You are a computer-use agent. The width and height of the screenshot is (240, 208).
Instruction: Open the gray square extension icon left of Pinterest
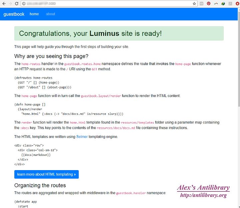click(x=201, y=4)
